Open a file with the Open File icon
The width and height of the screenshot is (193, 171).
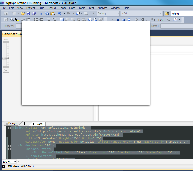(23, 13)
